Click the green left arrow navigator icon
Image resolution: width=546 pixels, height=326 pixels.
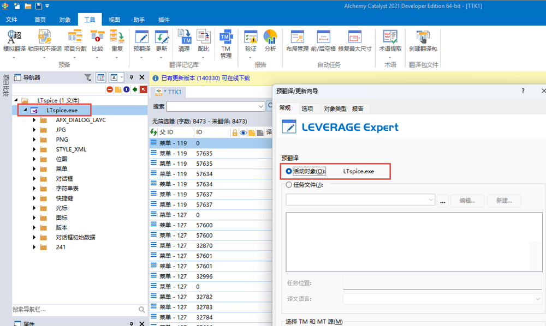coord(135,89)
